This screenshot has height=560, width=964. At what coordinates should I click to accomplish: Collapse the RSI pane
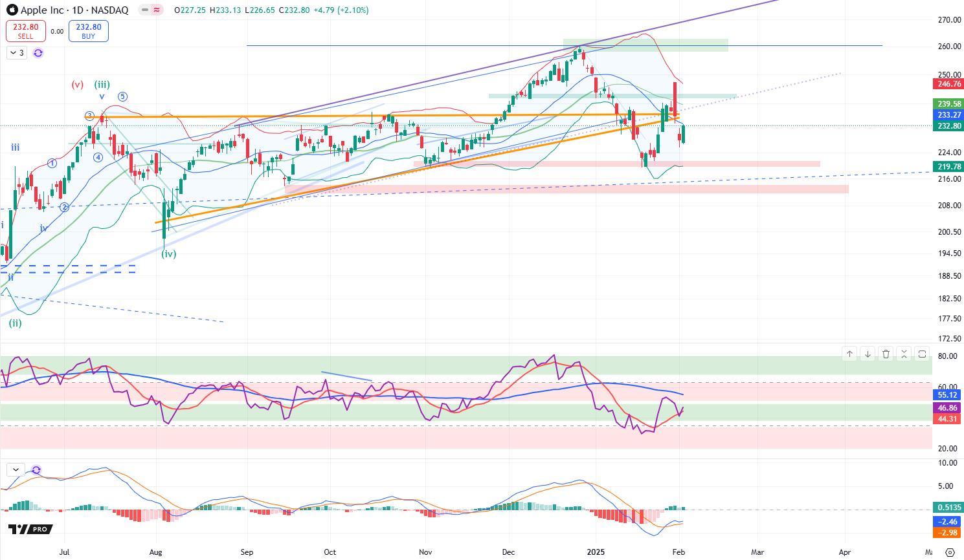904,354
